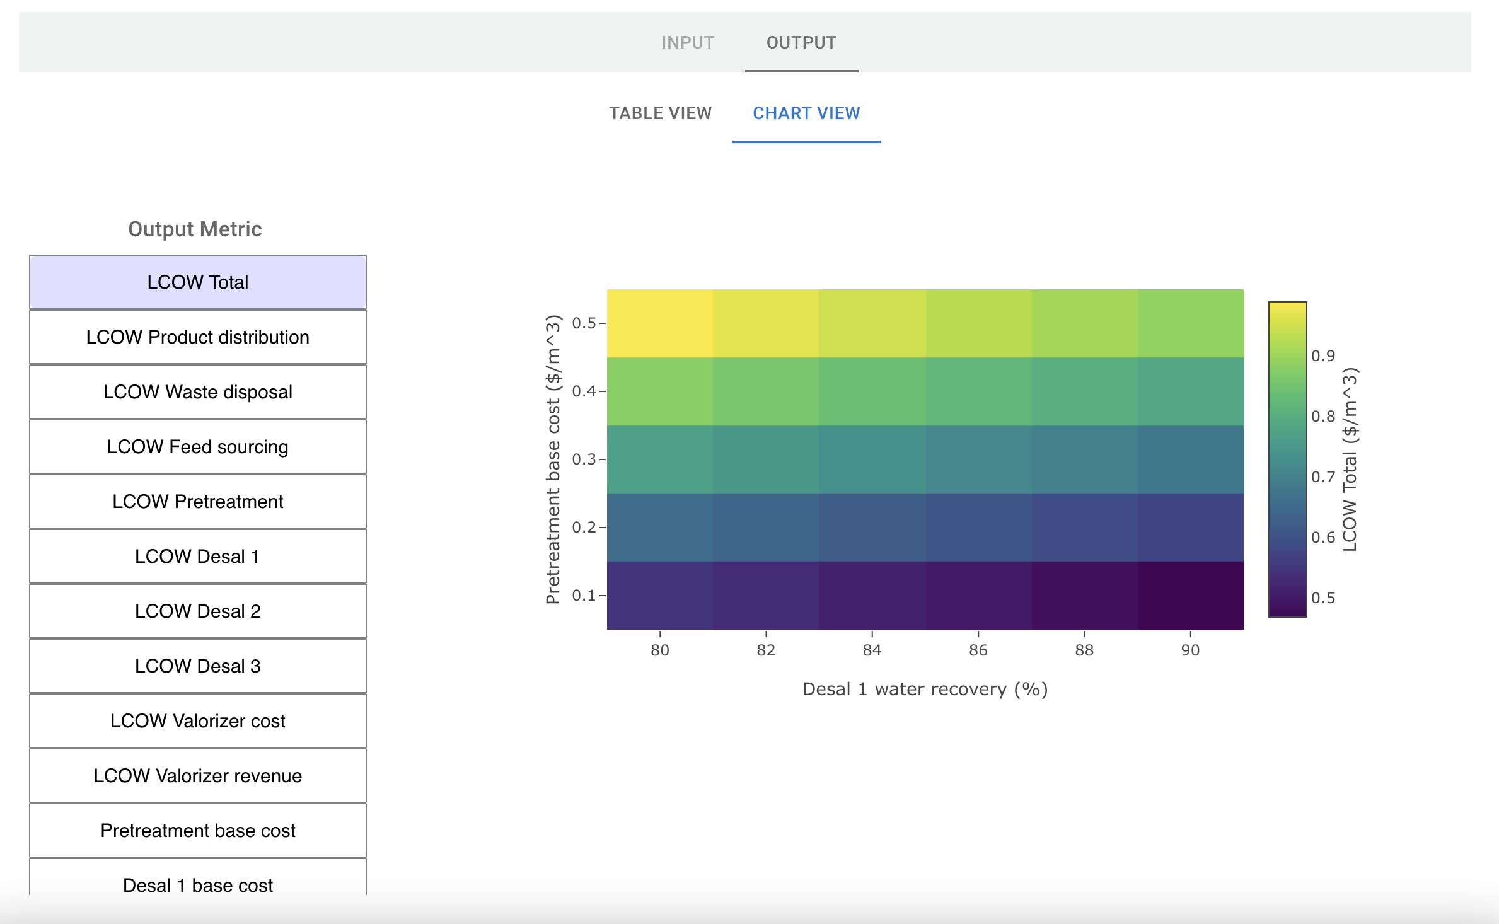The width and height of the screenshot is (1499, 924).
Task: Choose LCOW Total output metric
Action: (x=198, y=282)
